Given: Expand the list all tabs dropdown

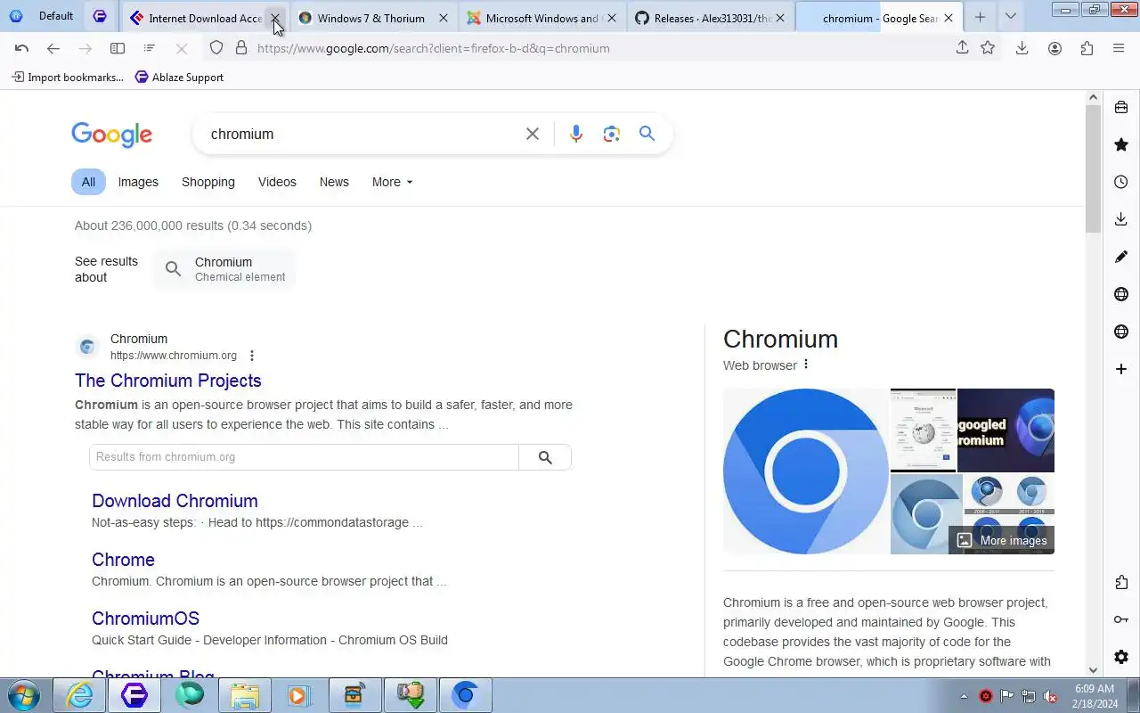Looking at the screenshot, I should tap(1010, 17).
